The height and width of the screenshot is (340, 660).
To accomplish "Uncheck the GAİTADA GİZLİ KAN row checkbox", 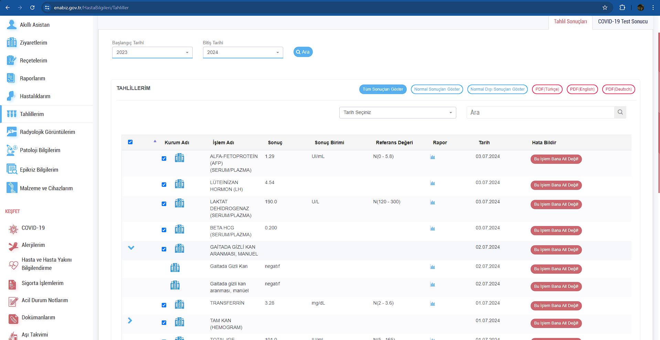I will click(164, 249).
